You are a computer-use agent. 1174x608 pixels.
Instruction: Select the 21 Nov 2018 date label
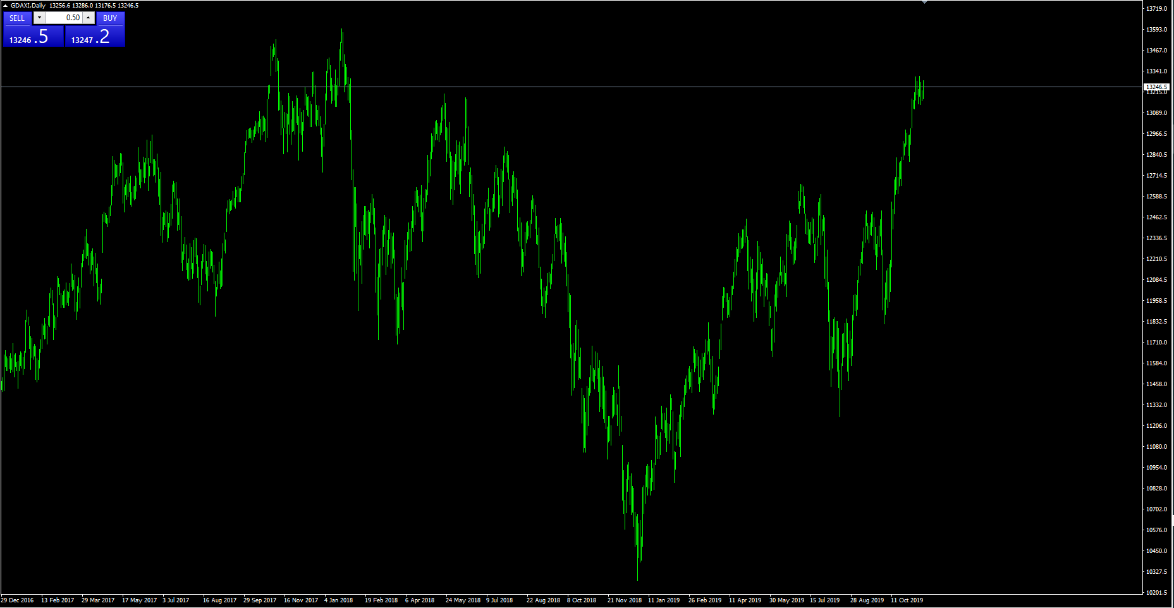tap(624, 600)
